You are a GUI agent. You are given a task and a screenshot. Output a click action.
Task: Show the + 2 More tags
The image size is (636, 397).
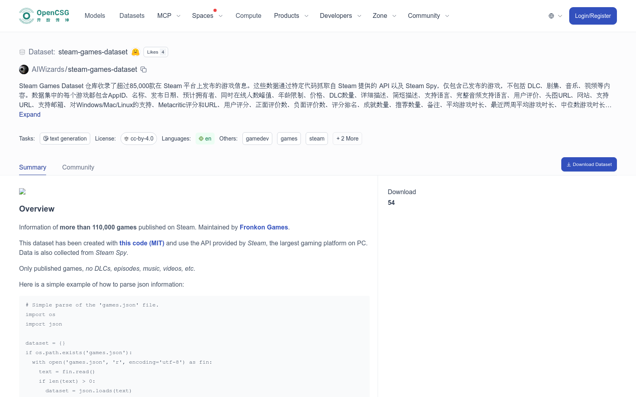click(x=347, y=139)
